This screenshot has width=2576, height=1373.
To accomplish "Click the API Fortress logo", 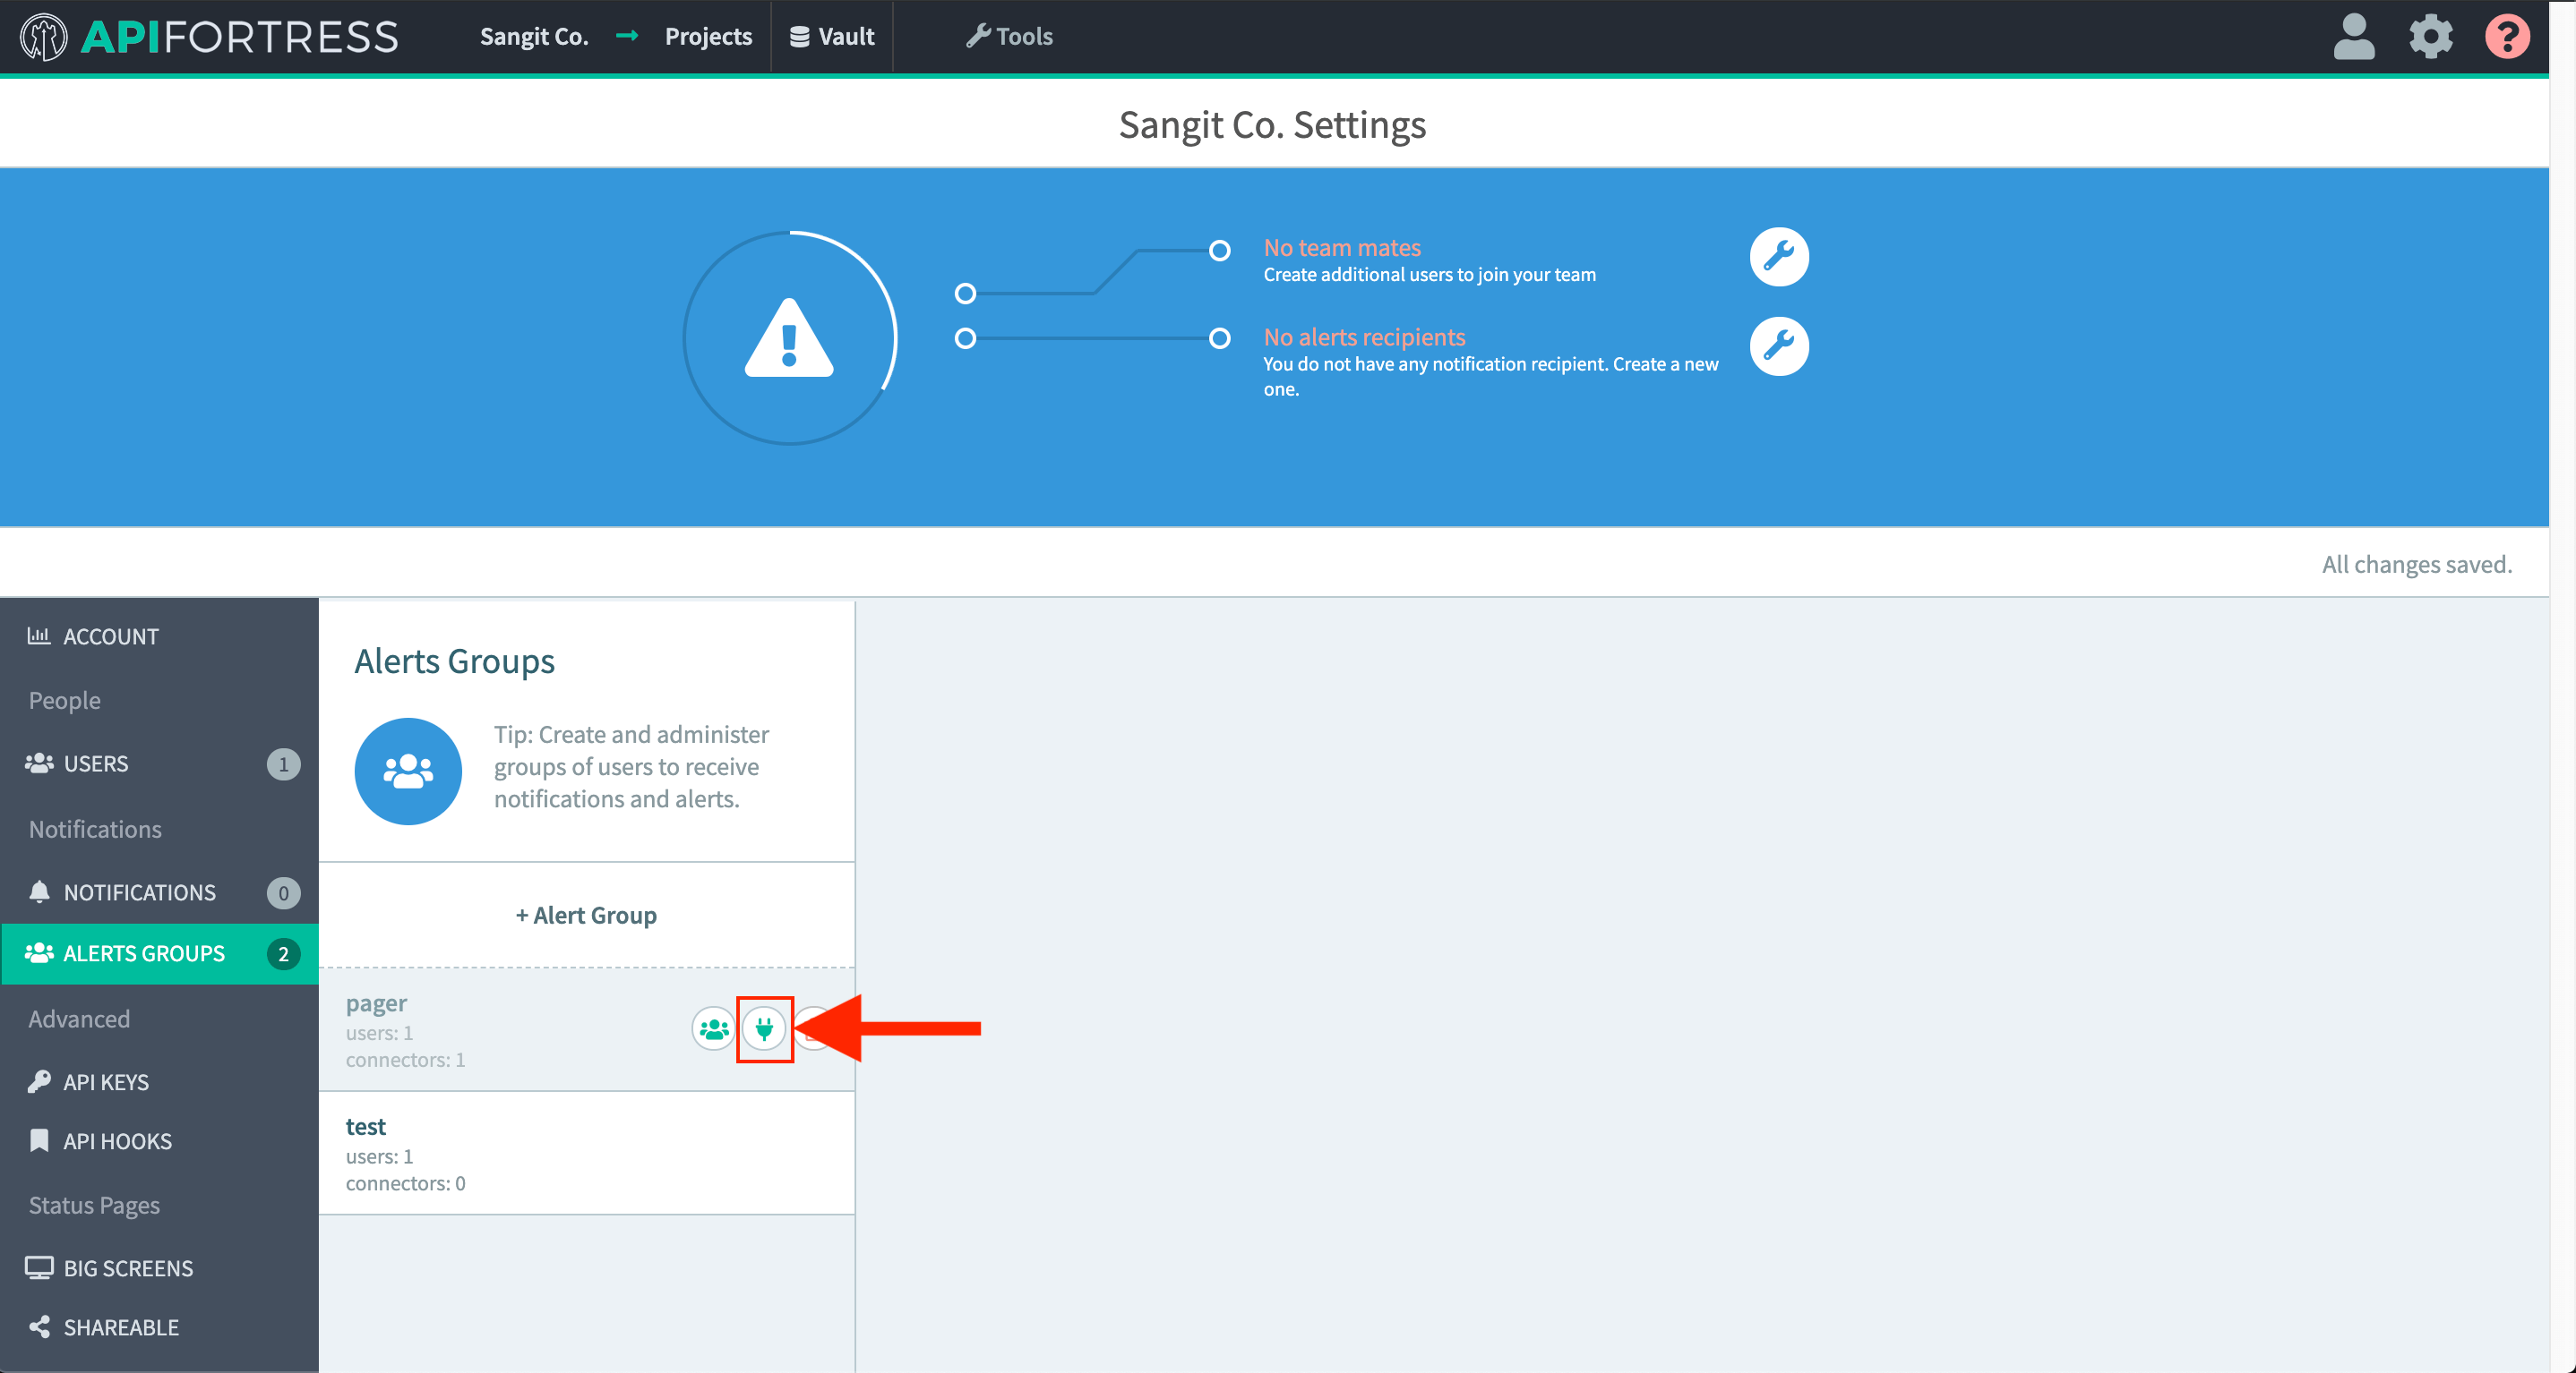I will (210, 37).
